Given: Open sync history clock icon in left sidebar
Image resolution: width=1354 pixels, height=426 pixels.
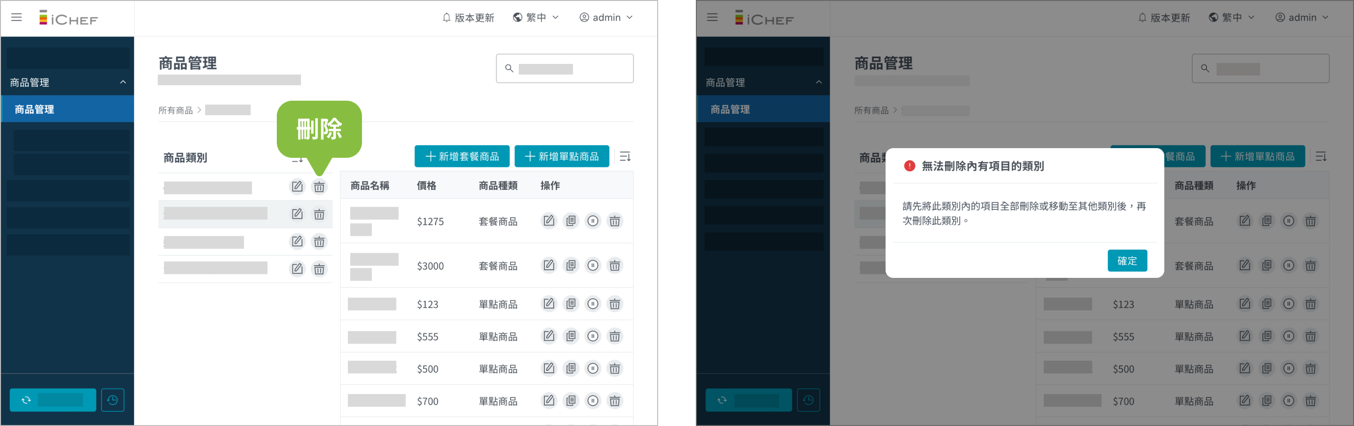Looking at the screenshot, I should click(x=112, y=400).
